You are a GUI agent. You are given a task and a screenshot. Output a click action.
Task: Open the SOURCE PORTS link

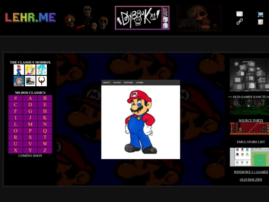coord(251,120)
